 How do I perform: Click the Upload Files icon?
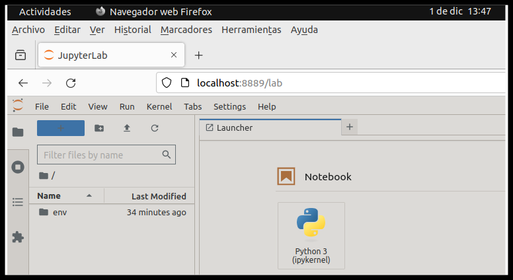click(x=127, y=128)
